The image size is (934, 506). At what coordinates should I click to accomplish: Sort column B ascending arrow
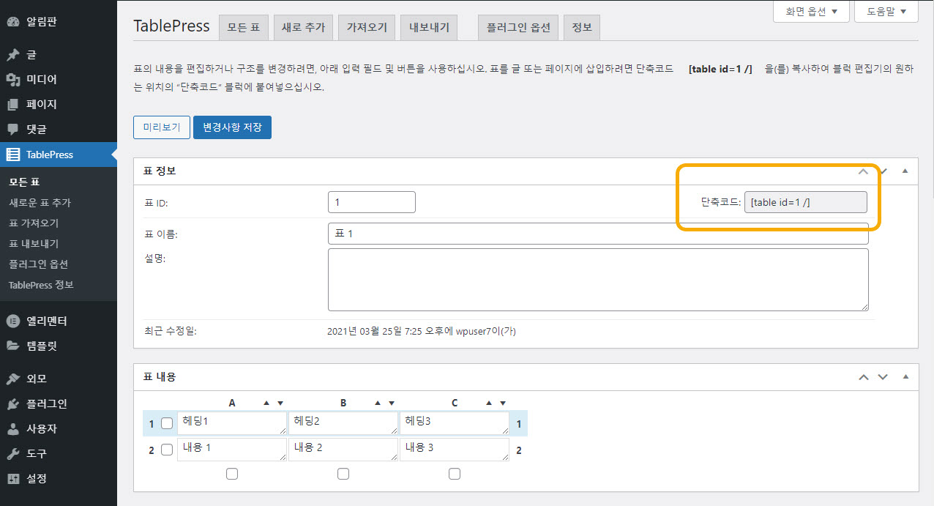tap(378, 403)
